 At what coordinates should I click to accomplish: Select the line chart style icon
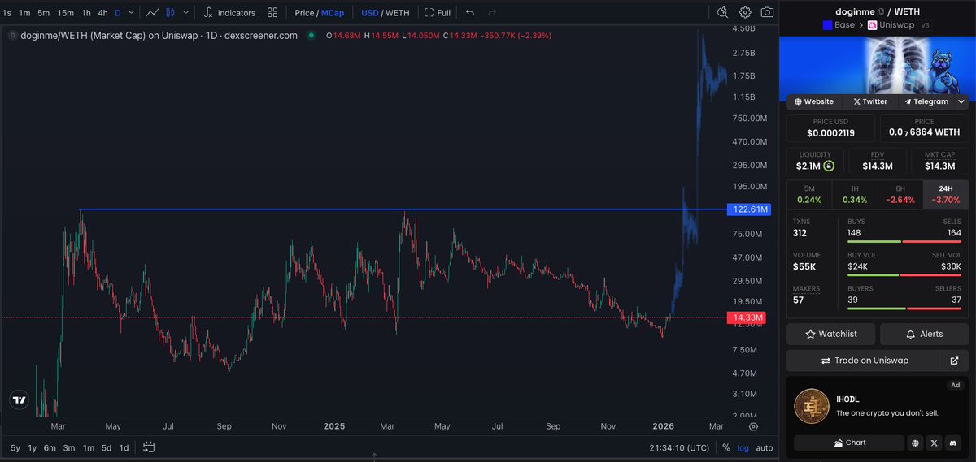coord(152,12)
